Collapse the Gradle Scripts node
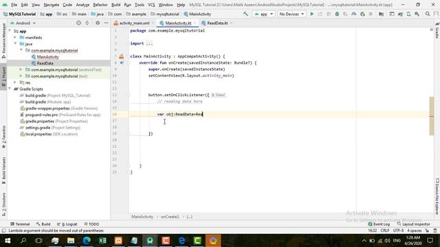Screen dimensions: 440x247 (10, 89)
